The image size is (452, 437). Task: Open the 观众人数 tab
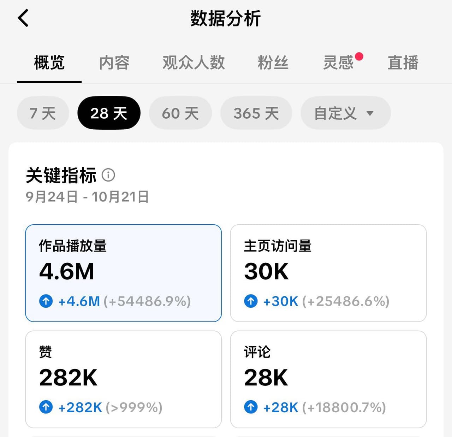(x=194, y=63)
